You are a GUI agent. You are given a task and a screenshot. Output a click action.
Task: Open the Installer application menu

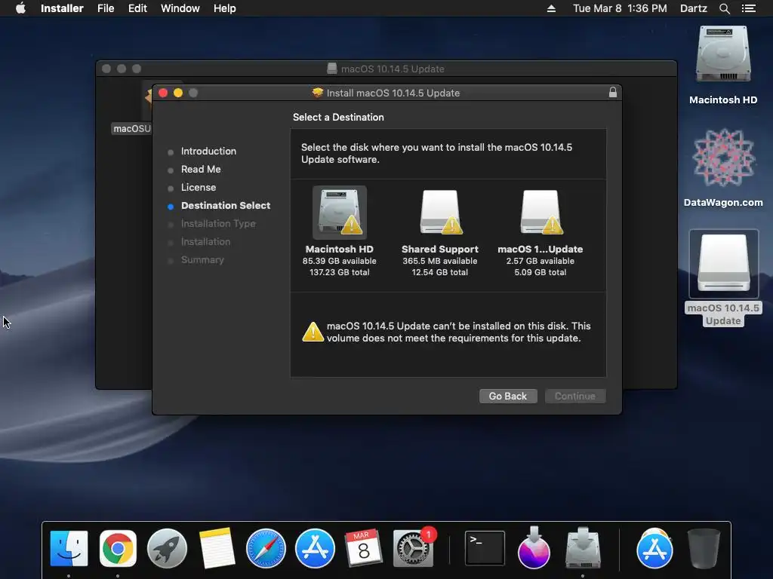click(62, 8)
